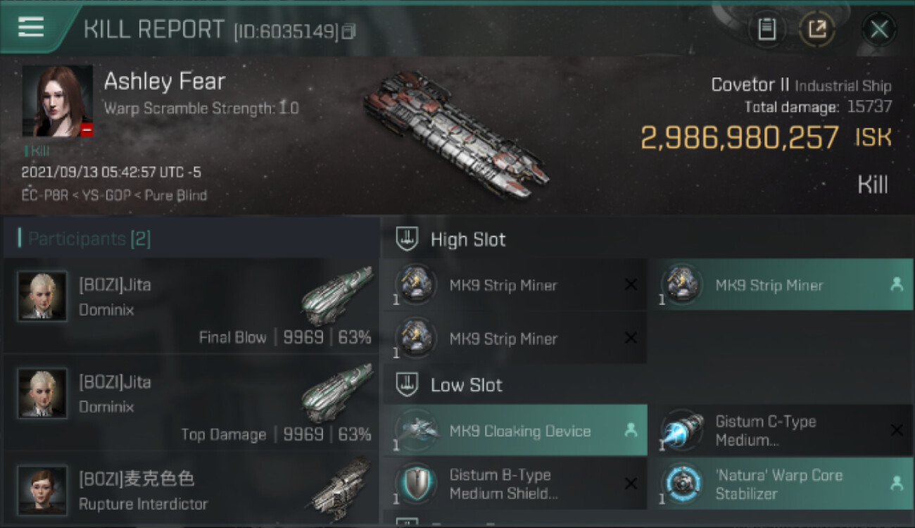Open the Top Damage Jita pilot portrait
915x528 pixels.
(42, 393)
